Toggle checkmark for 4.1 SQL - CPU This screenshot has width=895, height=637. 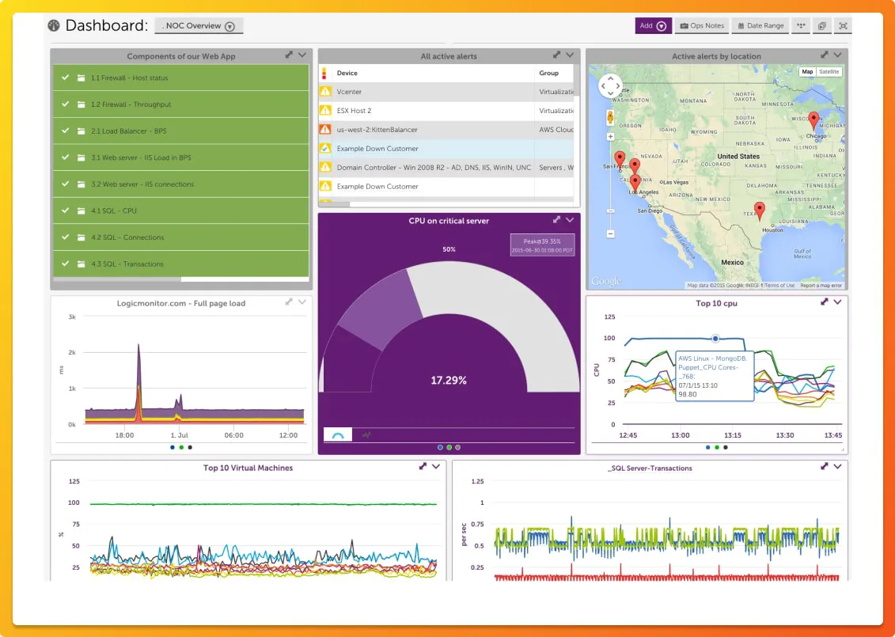pos(65,210)
